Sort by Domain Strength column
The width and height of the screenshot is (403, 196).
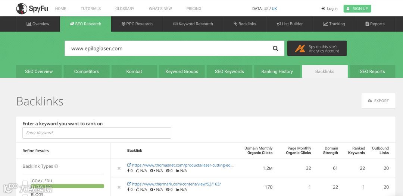(x=331, y=150)
